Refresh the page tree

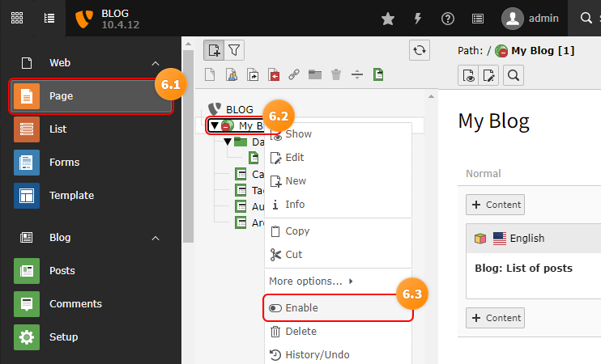(x=419, y=50)
